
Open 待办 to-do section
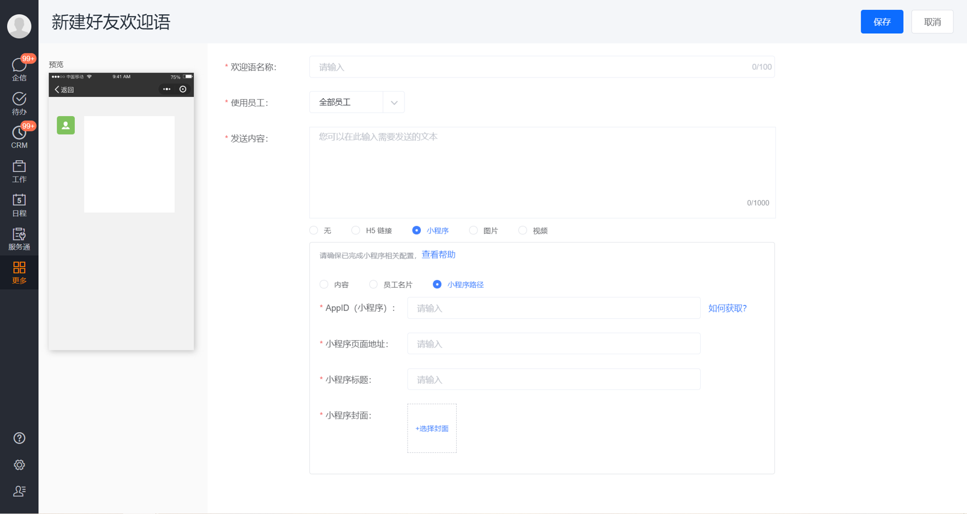coord(19,103)
